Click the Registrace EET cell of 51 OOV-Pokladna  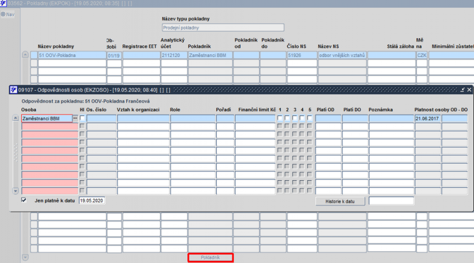pos(142,55)
